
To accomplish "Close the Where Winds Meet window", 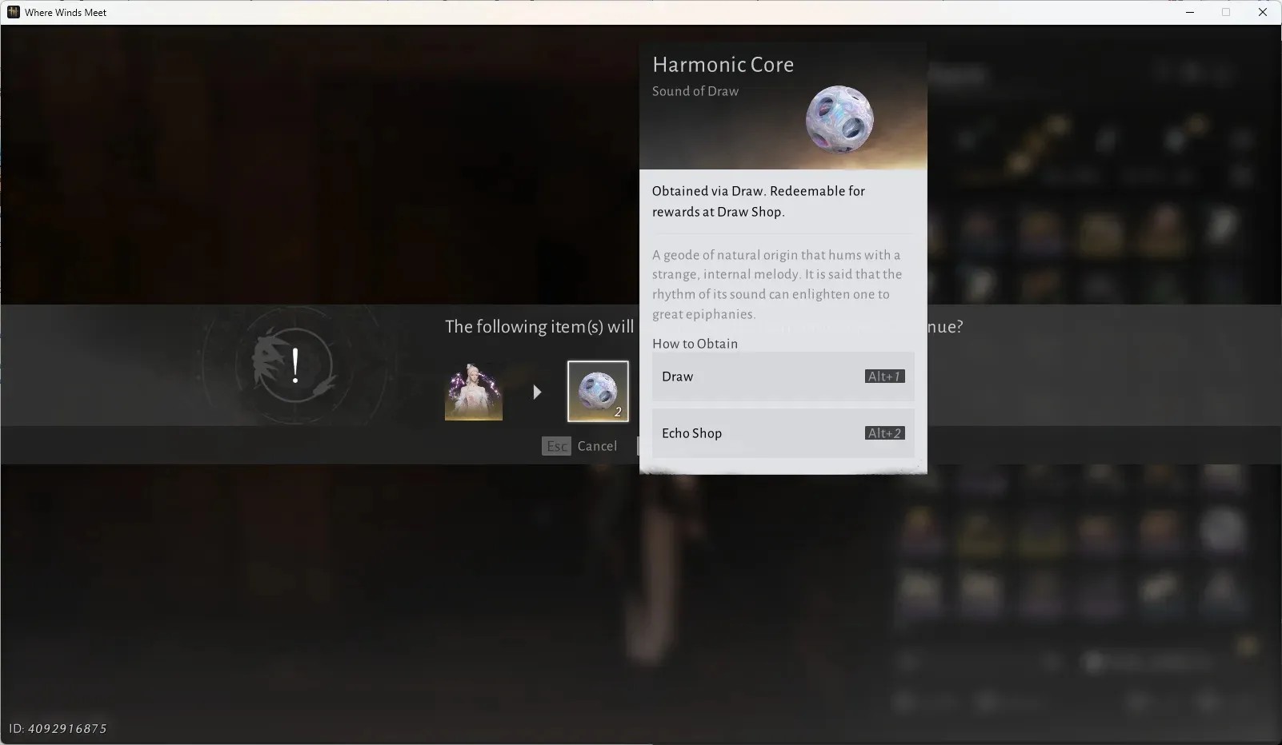I will [x=1263, y=12].
